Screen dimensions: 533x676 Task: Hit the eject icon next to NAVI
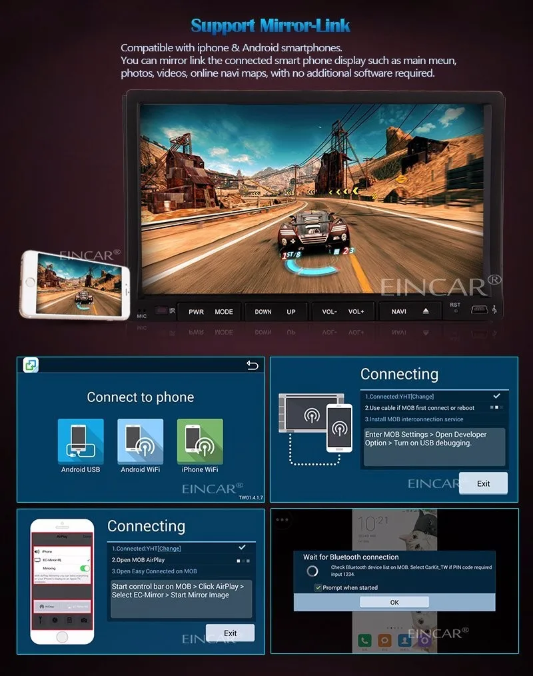426,311
